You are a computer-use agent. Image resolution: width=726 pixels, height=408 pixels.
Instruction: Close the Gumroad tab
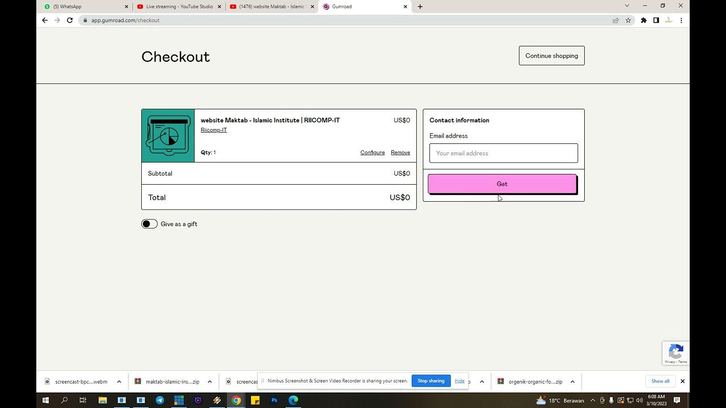click(x=405, y=7)
